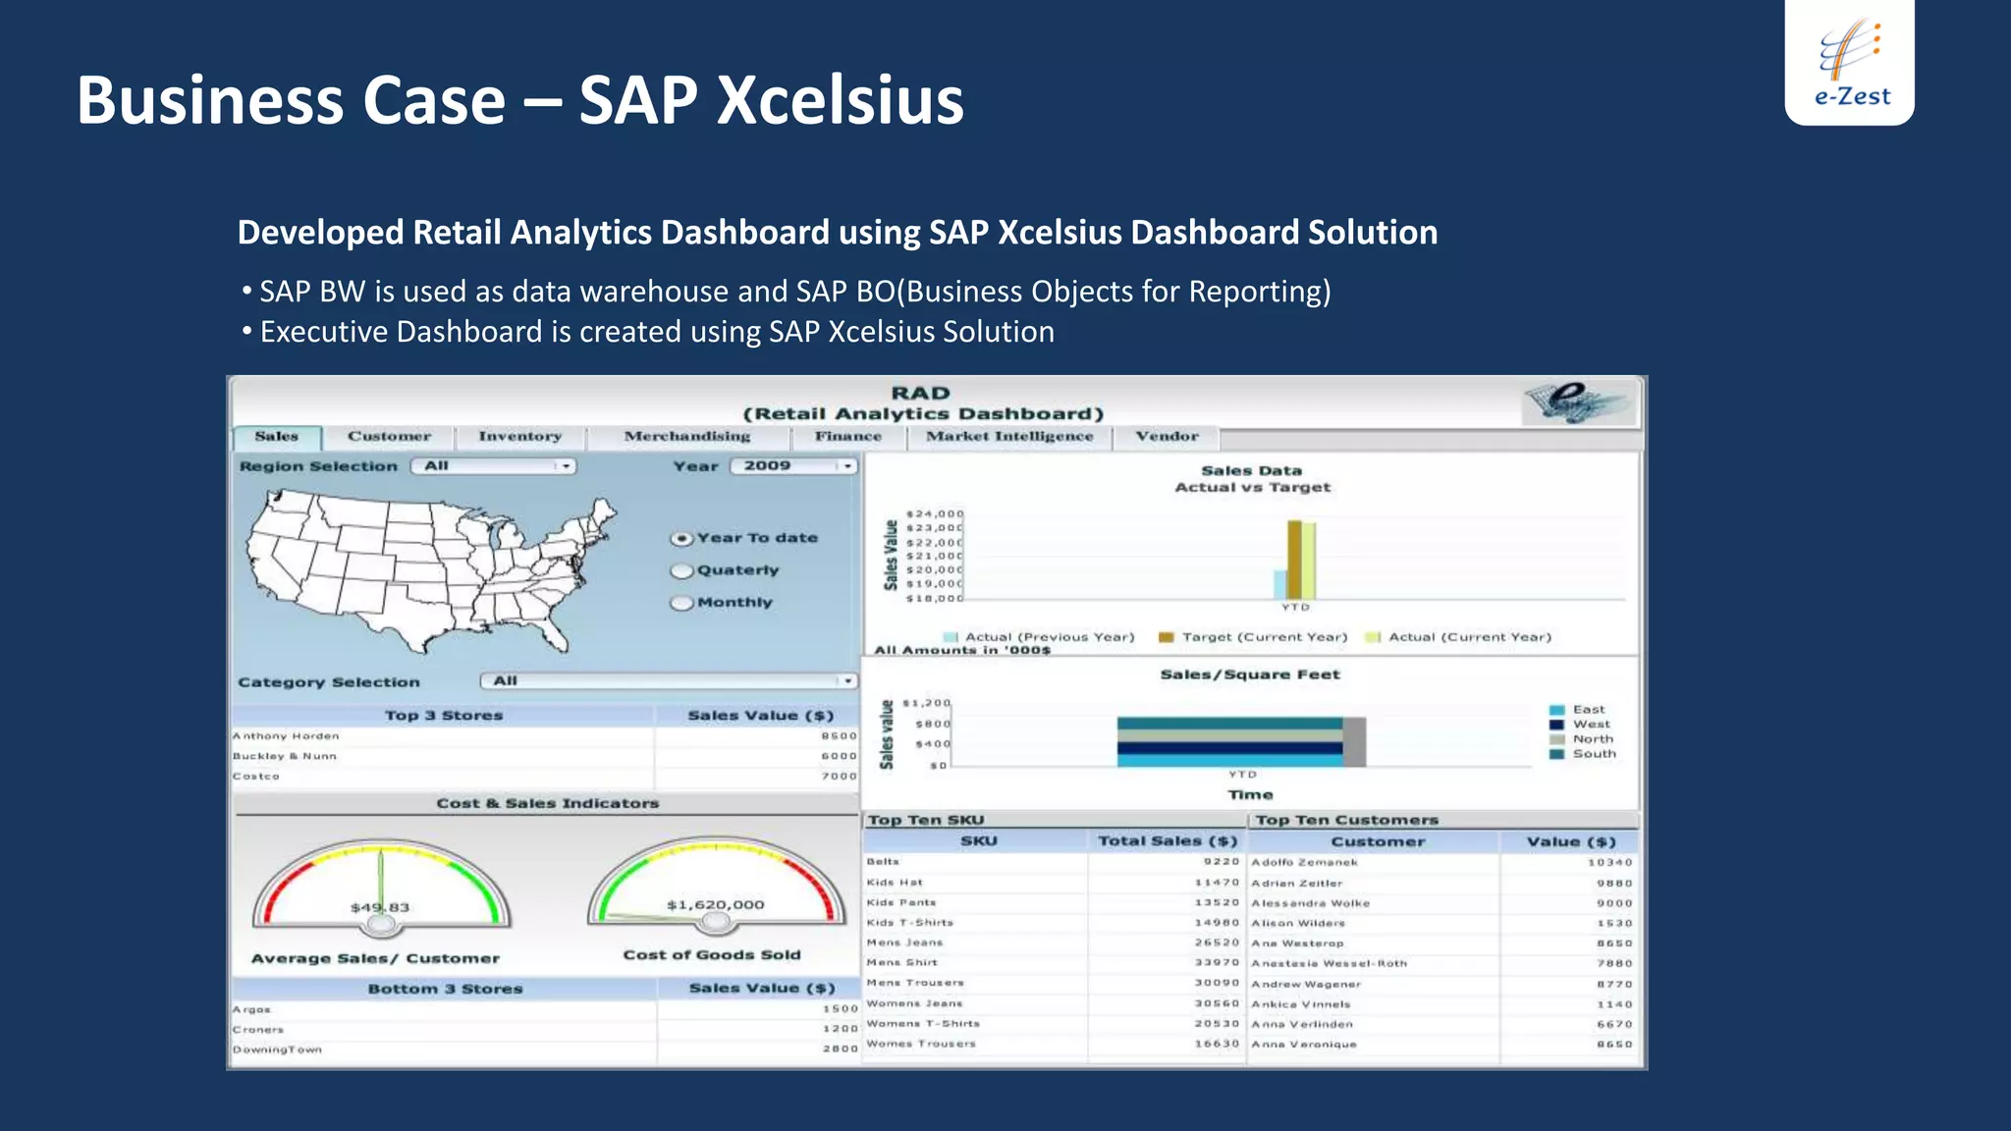
Task: Select the Alison Wilders customer row
Action: click(1442, 924)
